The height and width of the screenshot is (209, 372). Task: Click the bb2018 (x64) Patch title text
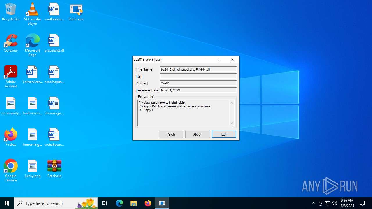point(148,60)
